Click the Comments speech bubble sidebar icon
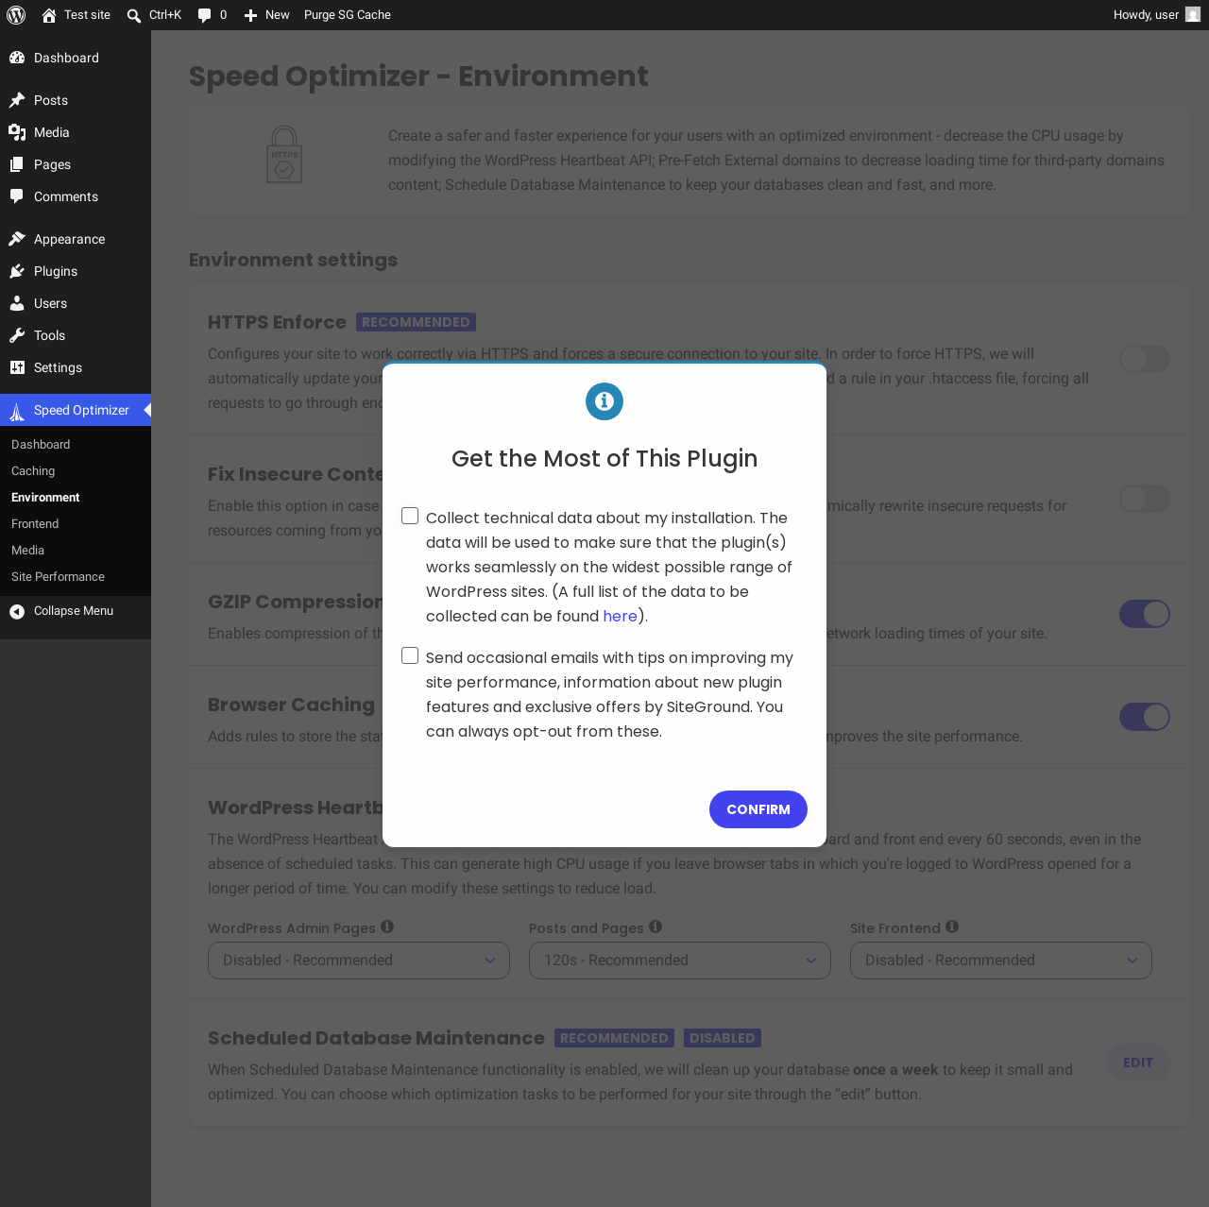This screenshot has height=1207, width=1209. tap(17, 196)
